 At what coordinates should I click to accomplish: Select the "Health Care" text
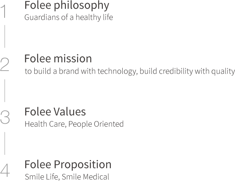click(45, 124)
